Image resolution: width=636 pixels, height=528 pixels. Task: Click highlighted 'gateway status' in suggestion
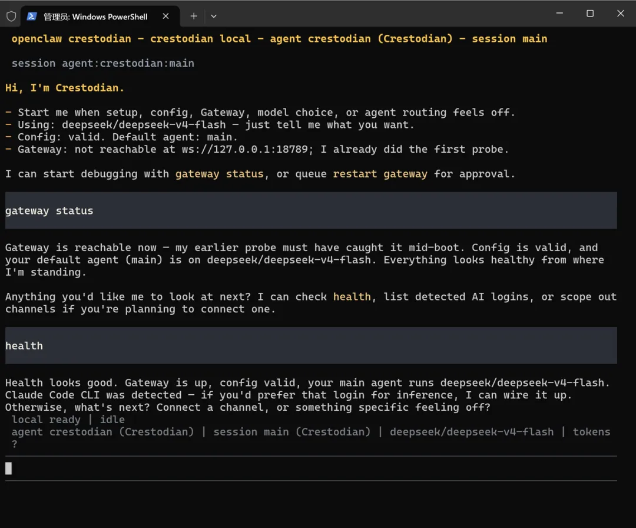click(x=220, y=174)
